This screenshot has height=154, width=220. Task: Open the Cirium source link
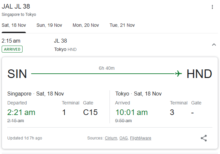click(110, 138)
